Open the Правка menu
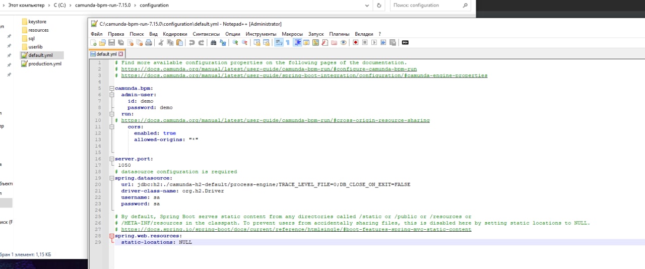 click(x=116, y=34)
